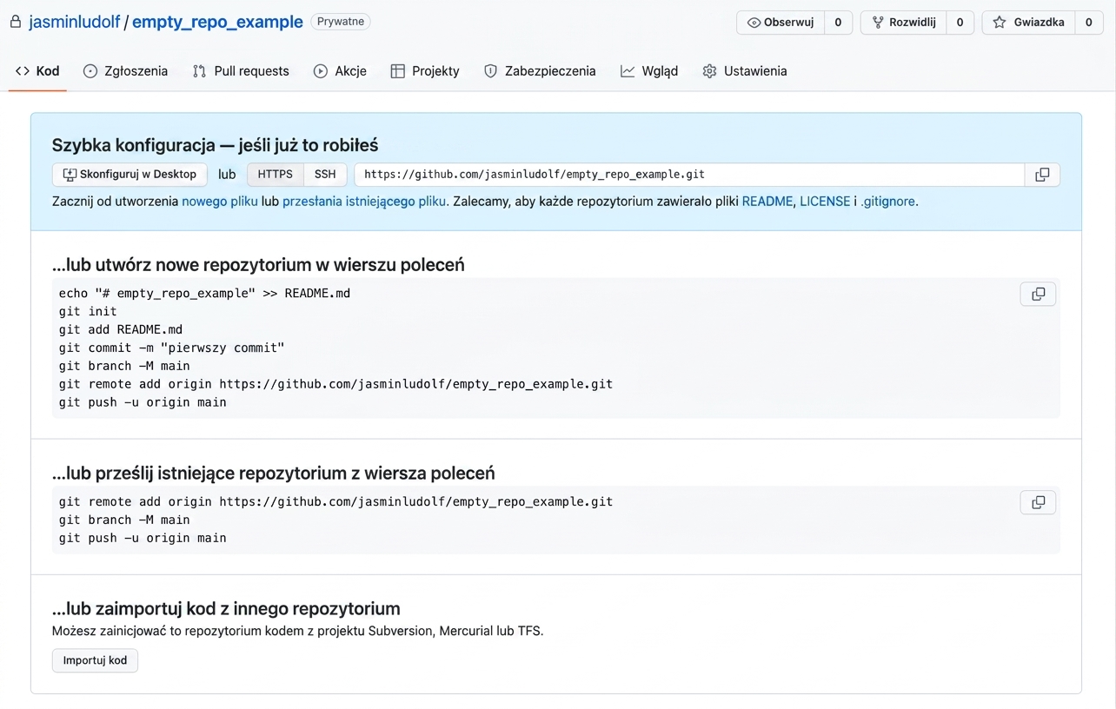Copy the existing repository push commands
This screenshot has height=709, width=1116.
pyautogui.click(x=1038, y=502)
